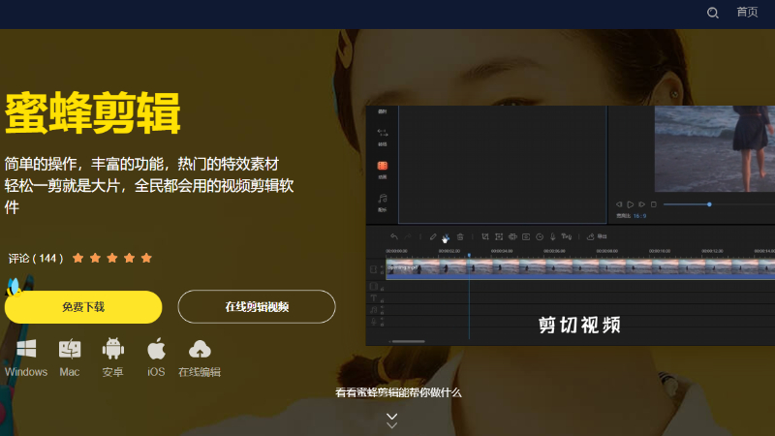This screenshot has height=436, width=775.
Task: Click the undo arrow in editor toolbar
Action: pyautogui.click(x=394, y=236)
